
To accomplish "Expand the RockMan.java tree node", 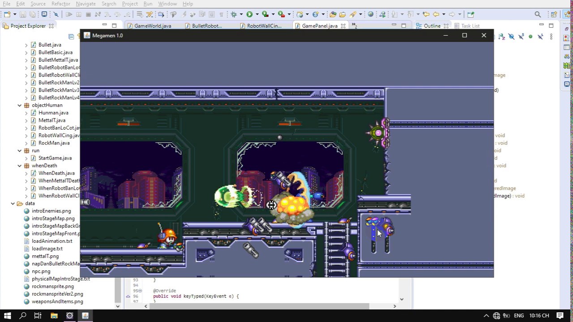I will [26, 143].
